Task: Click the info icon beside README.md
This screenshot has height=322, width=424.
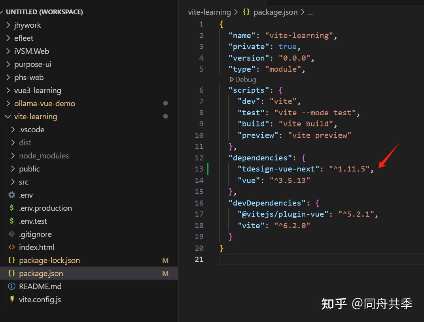Action: point(12,286)
